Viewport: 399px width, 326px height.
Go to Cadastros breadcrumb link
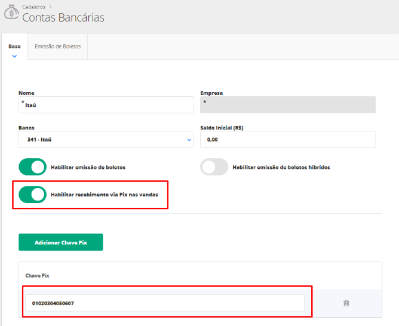[x=33, y=7]
